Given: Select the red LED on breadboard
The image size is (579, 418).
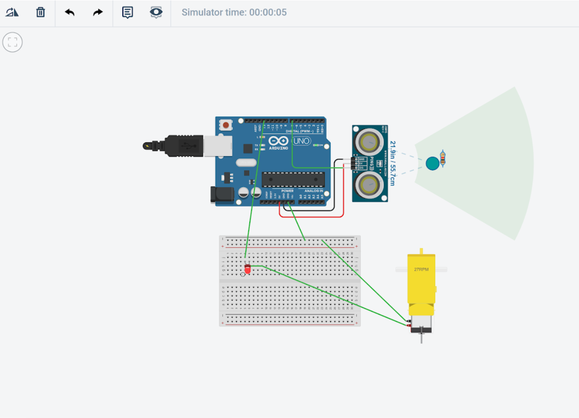Looking at the screenshot, I should coord(247,269).
